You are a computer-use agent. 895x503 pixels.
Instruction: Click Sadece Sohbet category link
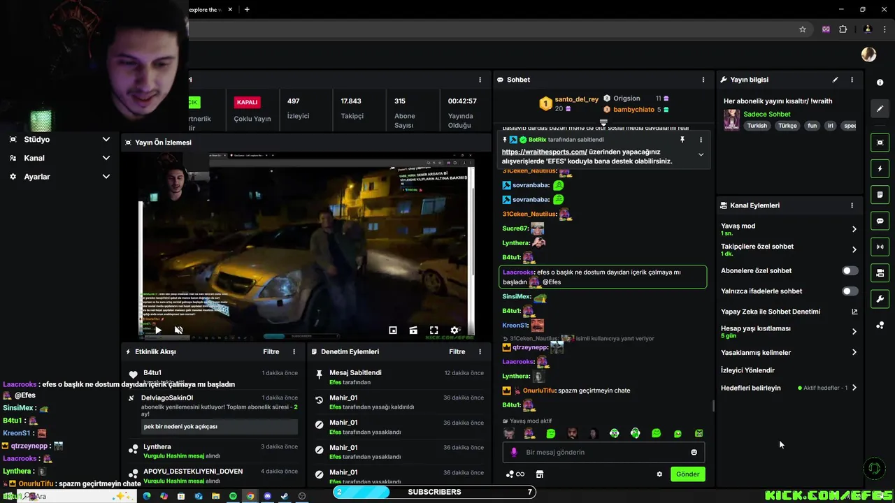click(767, 114)
